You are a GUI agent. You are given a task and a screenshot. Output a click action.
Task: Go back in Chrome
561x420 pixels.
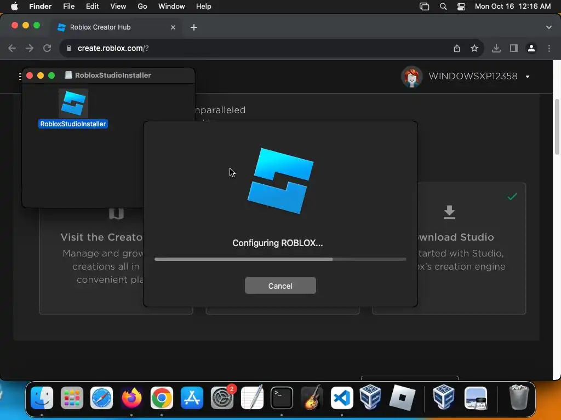(x=12, y=48)
